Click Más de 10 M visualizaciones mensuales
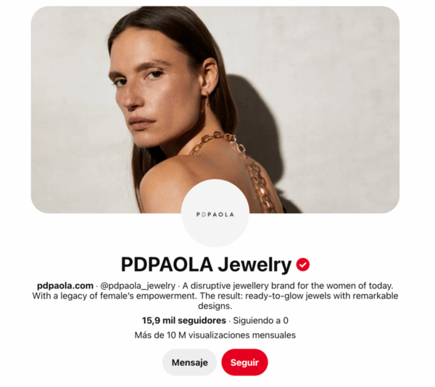 pos(215,335)
